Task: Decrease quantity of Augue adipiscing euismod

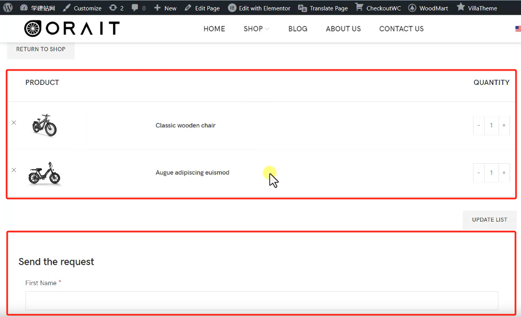Action: coord(479,173)
